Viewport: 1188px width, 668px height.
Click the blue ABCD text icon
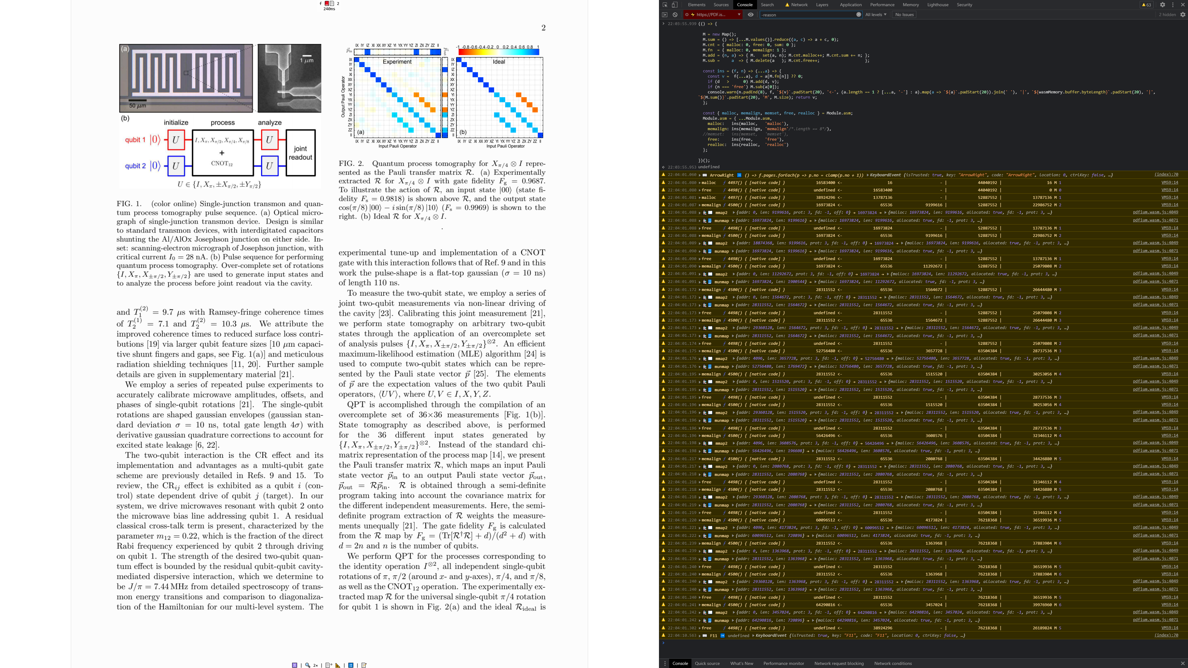click(x=351, y=665)
